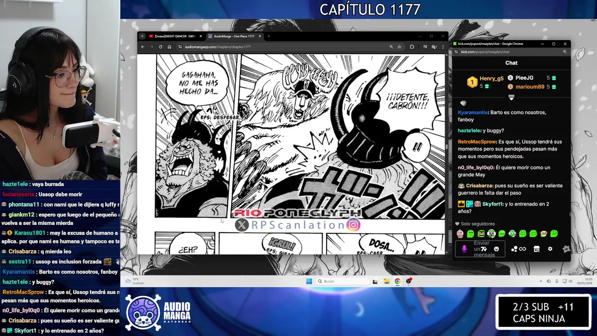Viewport: 597px width, 336px height.
Task: Click the AudioManga address bar URL
Action: point(218,47)
